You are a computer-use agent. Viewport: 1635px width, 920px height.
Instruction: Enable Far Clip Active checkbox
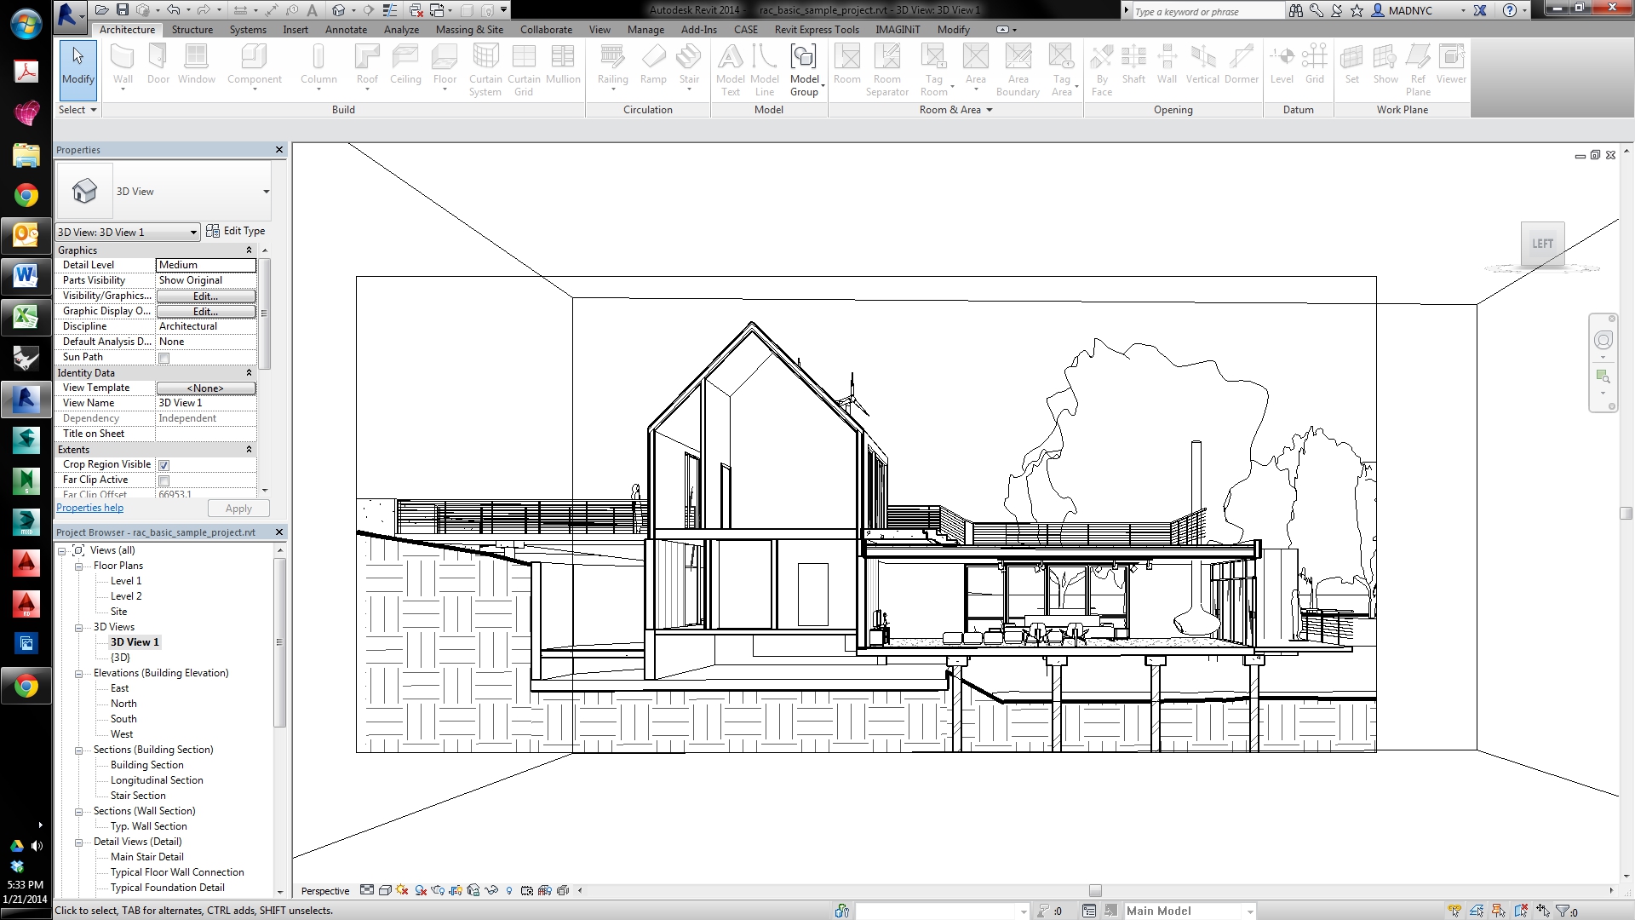click(x=164, y=480)
